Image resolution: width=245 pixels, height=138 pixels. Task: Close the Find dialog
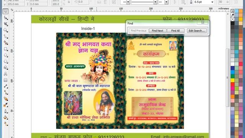click(203, 22)
